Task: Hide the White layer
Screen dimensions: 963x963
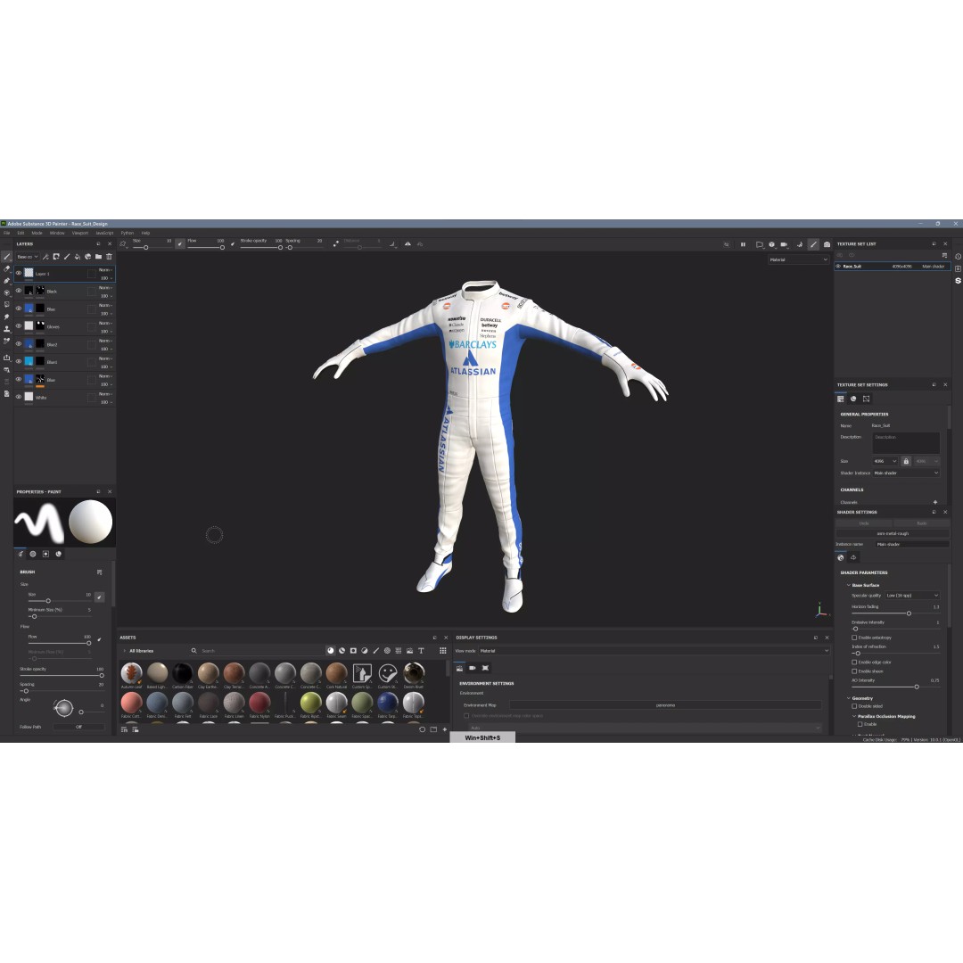Action: [x=19, y=398]
